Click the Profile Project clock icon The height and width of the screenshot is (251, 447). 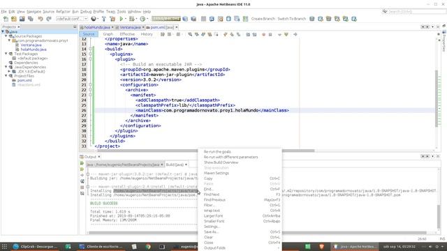(x=142, y=19)
